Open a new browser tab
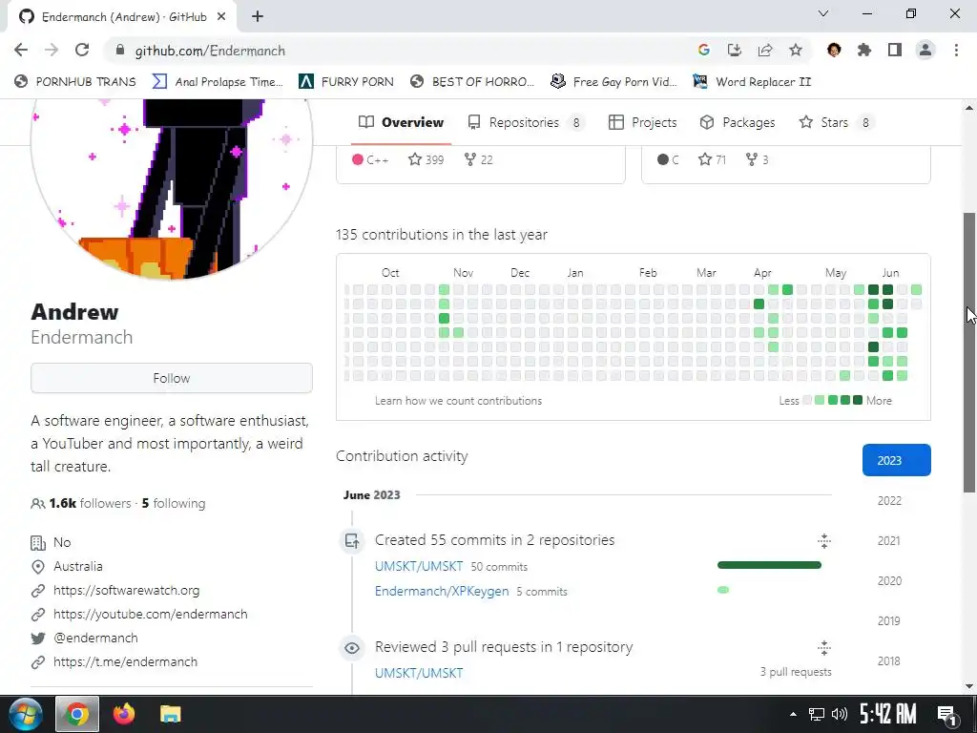Viewport: 977px width, 733px height. click(x=258, y=16)
